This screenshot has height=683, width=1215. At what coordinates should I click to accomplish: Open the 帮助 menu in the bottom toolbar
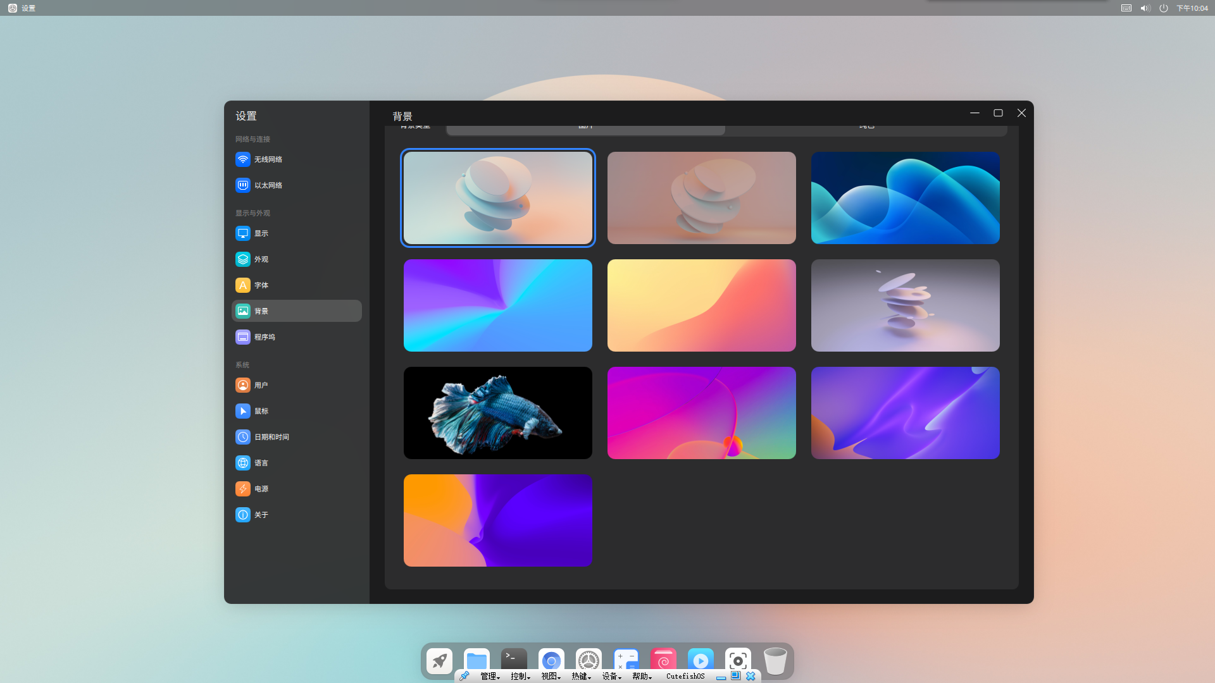[642, 676]
